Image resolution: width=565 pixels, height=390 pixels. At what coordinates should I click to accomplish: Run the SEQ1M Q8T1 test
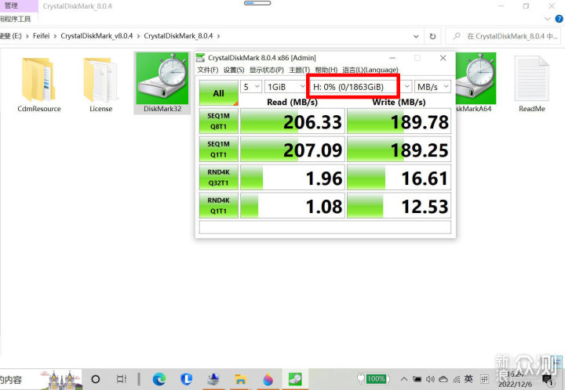(x=218, y=121)
